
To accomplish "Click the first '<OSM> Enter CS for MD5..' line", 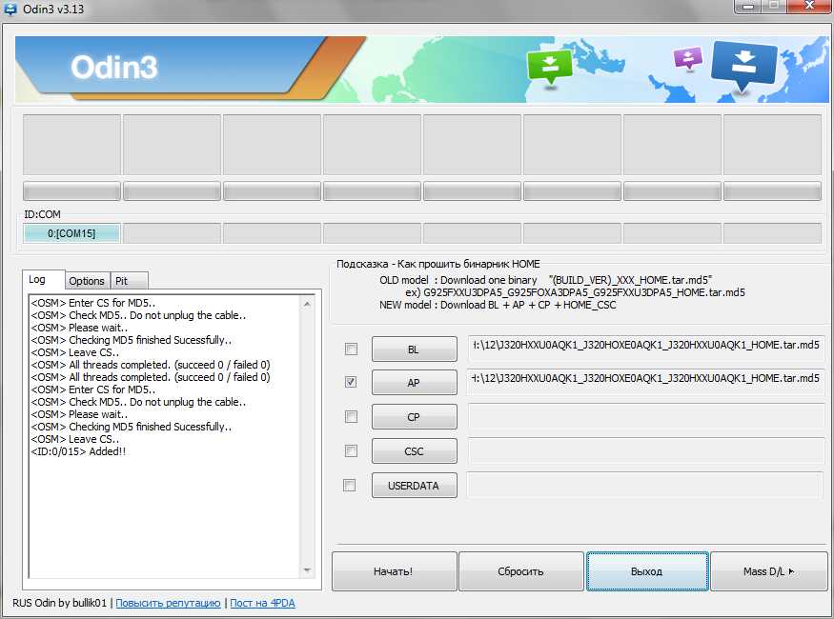I will click(x=93, y=303).
